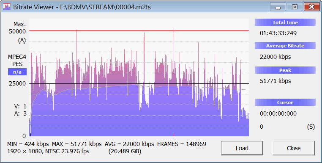
Task: Click the n/a stream indicator box
Action: (17, 72)
